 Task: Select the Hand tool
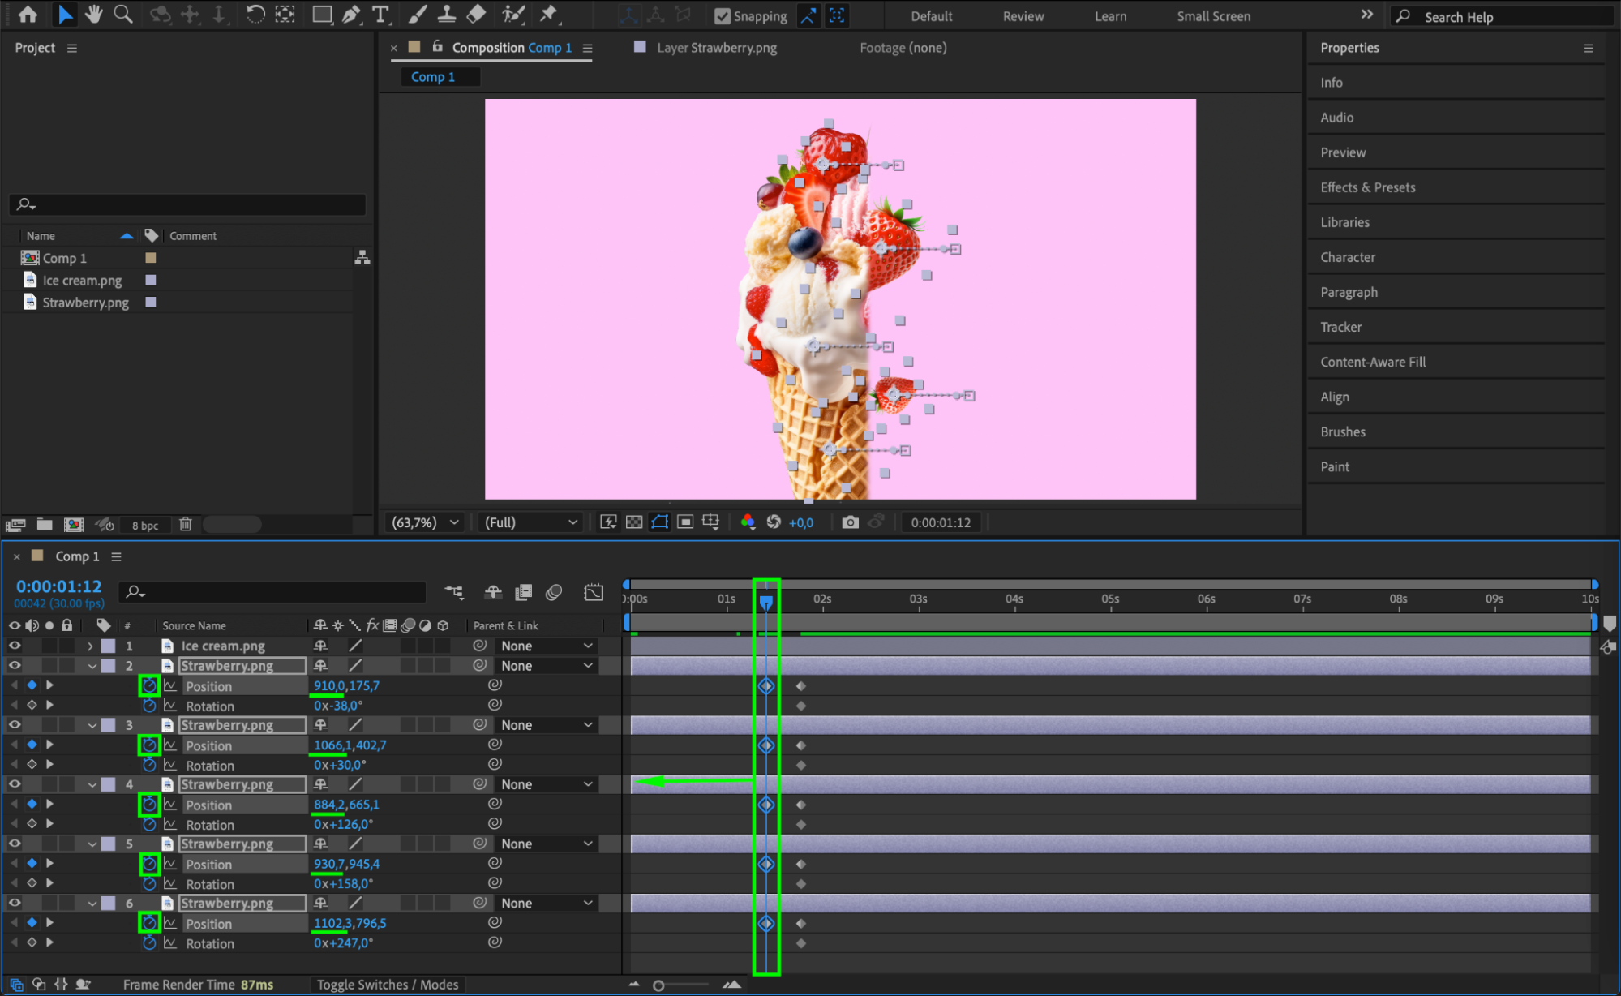(x=94, y=14)
